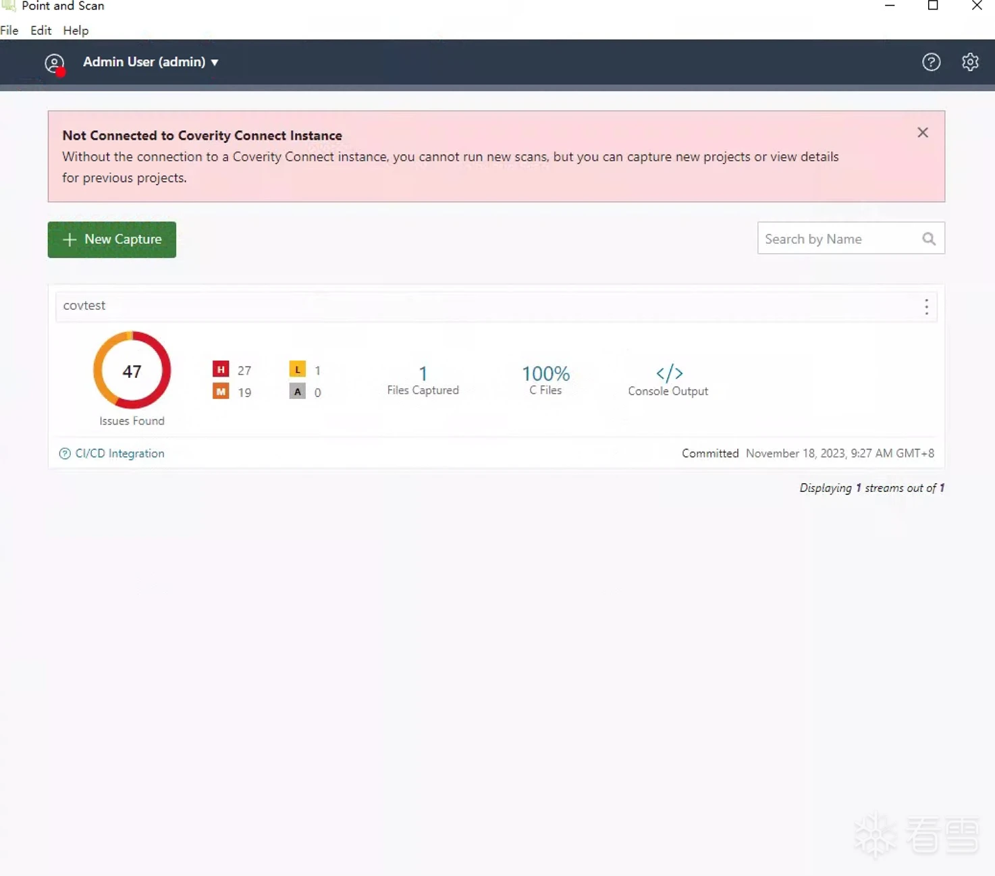Open covtest three-dot options menu
The height and width of the screenshot is (876, 995).
coord(926,307)
